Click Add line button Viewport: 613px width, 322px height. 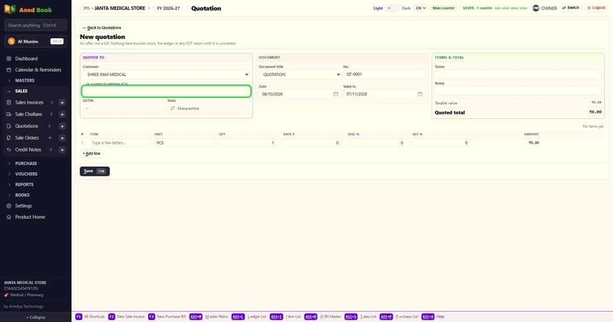(x=91, y=153)
